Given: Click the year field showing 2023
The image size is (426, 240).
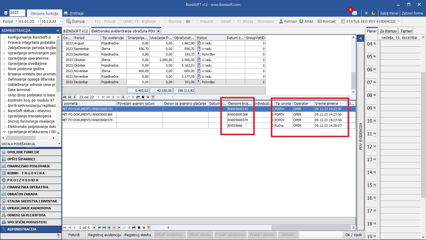Looking at the screenshot, I should click(17, 13).
